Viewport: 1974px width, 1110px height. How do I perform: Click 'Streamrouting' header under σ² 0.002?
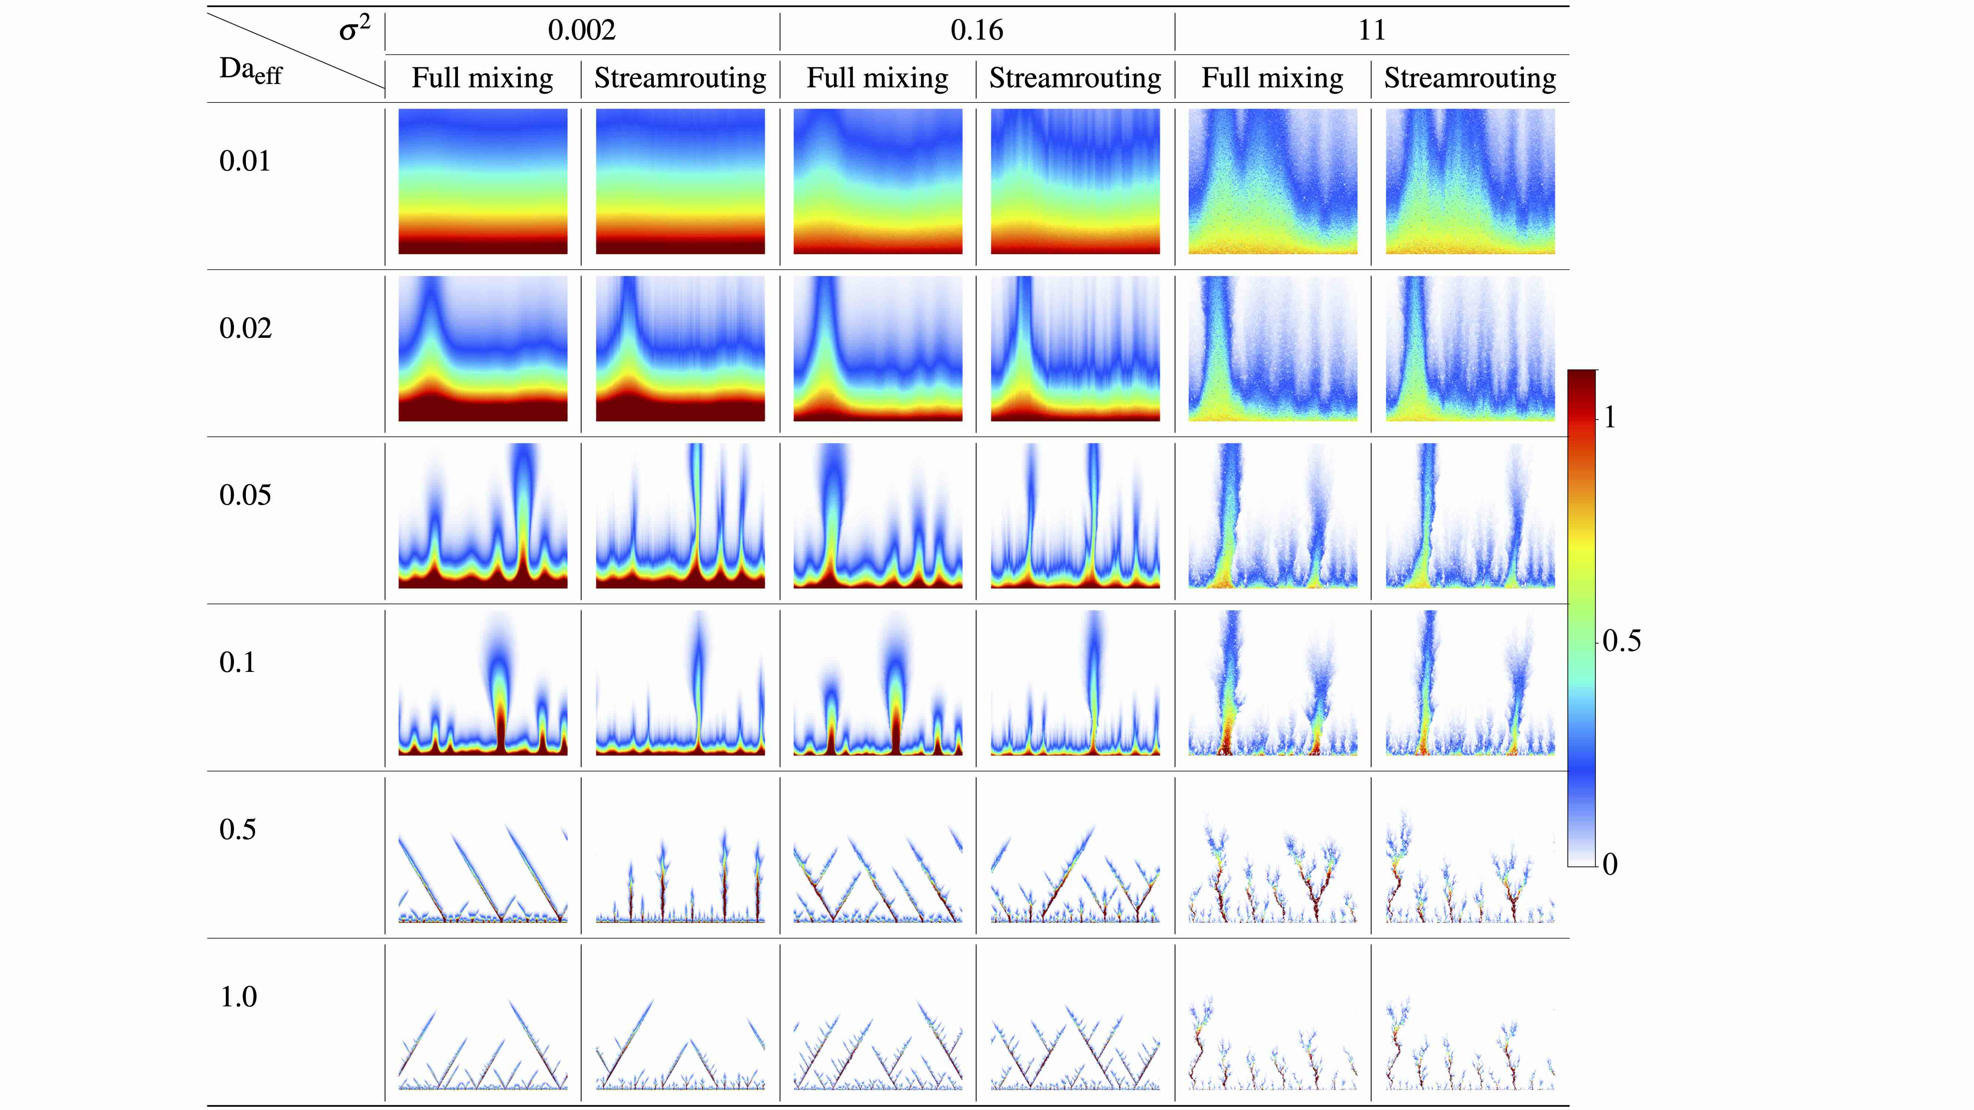pos(680,78)
